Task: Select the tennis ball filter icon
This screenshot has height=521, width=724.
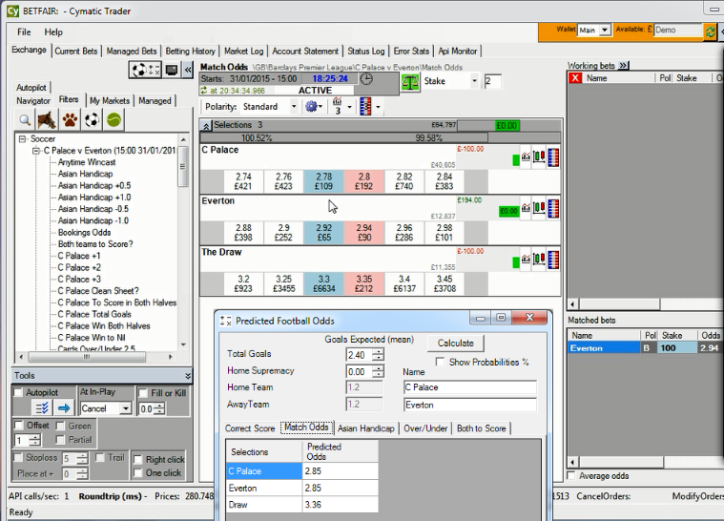Action: coord(114,120)
